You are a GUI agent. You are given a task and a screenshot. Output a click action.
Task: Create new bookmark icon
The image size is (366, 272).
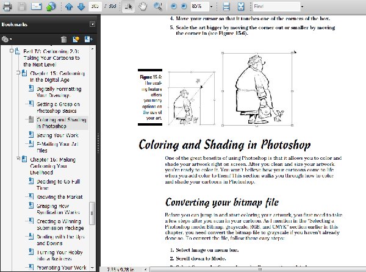(76, 39)
